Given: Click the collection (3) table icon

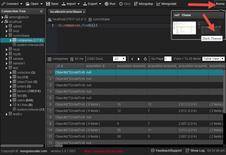Looking at the screenshot, I should pyautogui.click(x=14, y=72).
